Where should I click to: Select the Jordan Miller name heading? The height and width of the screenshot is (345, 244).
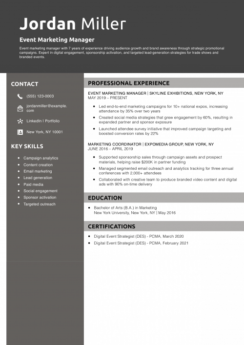[x=73, y=23]
